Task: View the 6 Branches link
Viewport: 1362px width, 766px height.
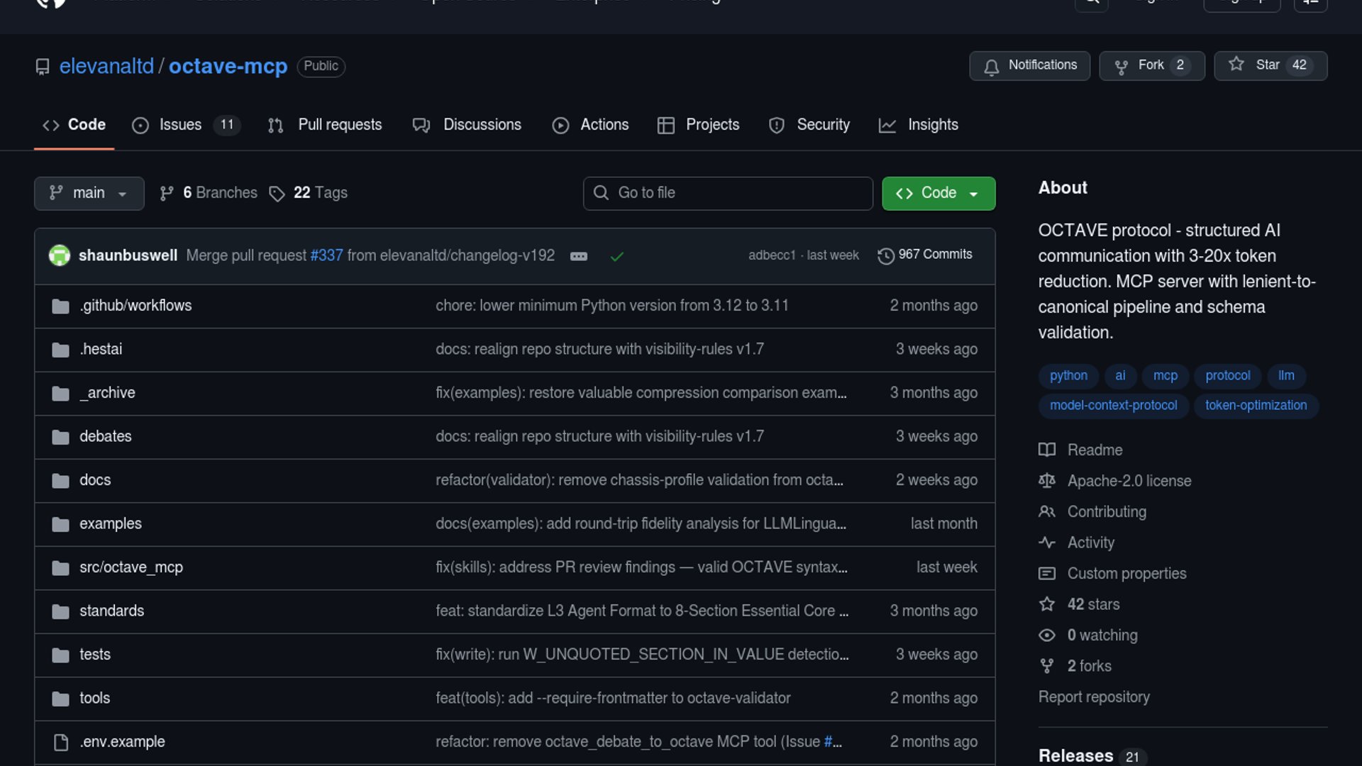Action: tap(219, 193)
